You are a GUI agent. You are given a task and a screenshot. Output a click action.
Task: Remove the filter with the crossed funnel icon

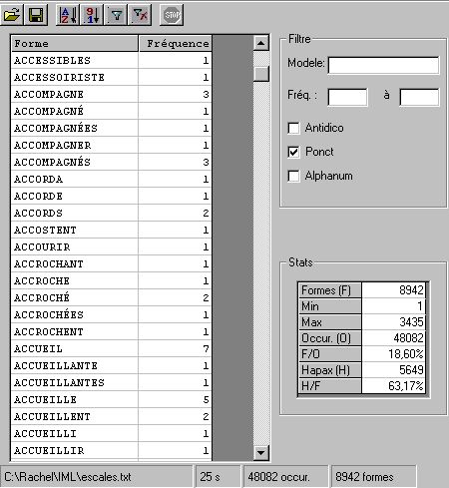tap(140, 15)
